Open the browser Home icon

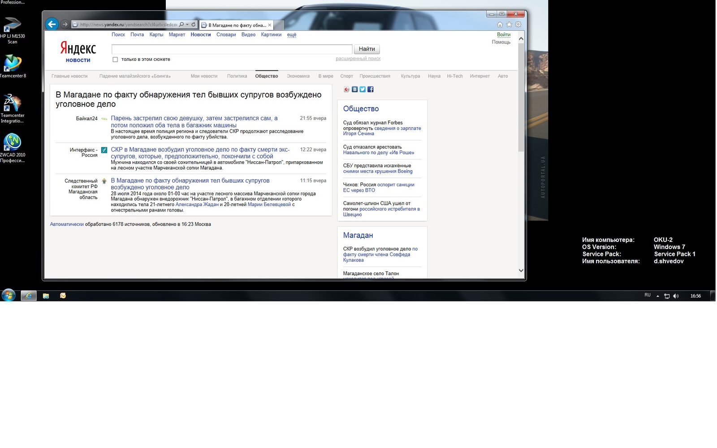point(500,25)
